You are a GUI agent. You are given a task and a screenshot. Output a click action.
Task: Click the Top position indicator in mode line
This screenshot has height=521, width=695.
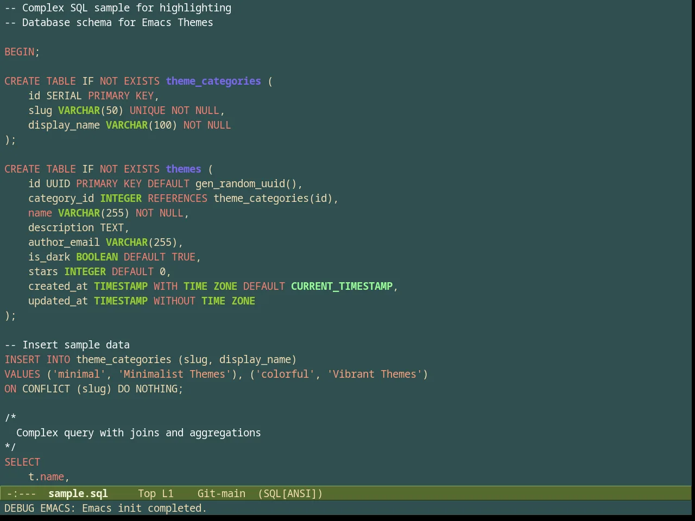click(x=147, y=493)
